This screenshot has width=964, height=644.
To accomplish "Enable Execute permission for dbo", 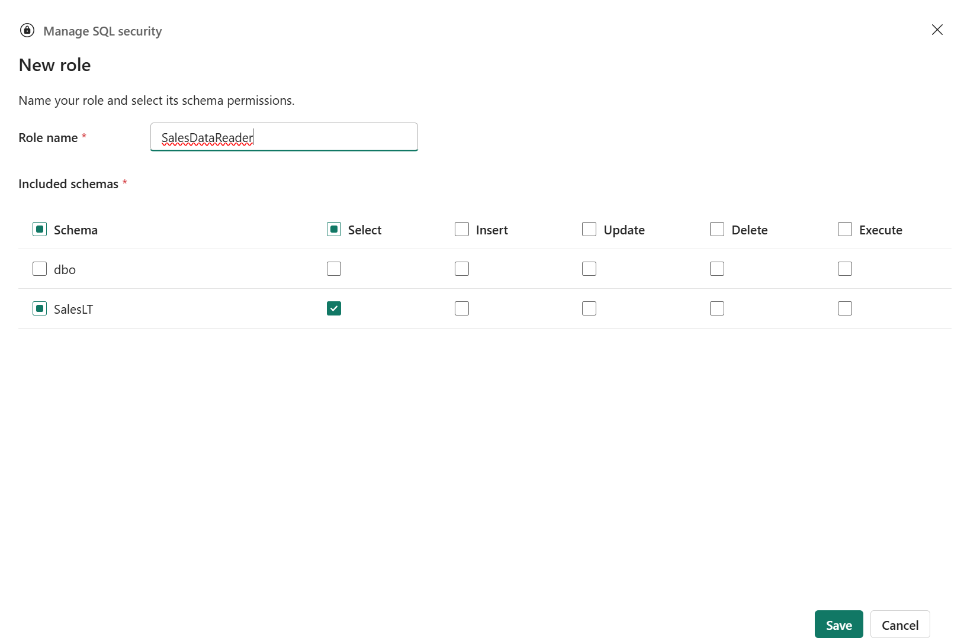I will point(845,269).
